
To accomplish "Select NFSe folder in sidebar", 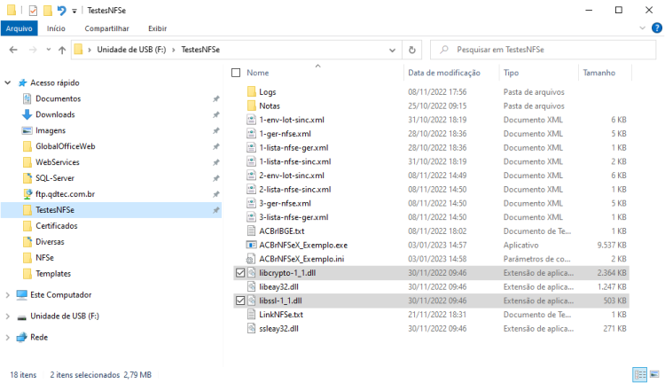I will tap(44, 258).
